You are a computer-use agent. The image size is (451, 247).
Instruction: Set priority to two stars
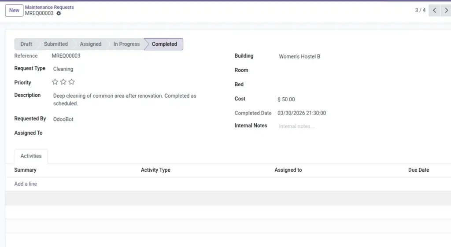tap(63, 82)
